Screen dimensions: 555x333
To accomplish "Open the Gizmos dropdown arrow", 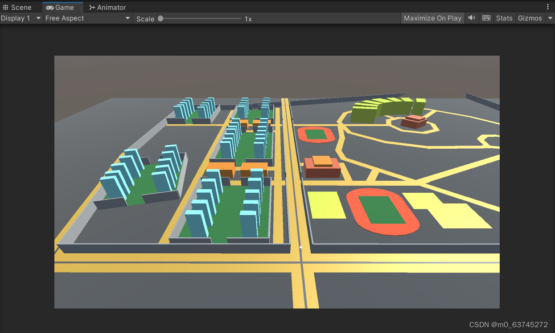I will click(549, 18).
